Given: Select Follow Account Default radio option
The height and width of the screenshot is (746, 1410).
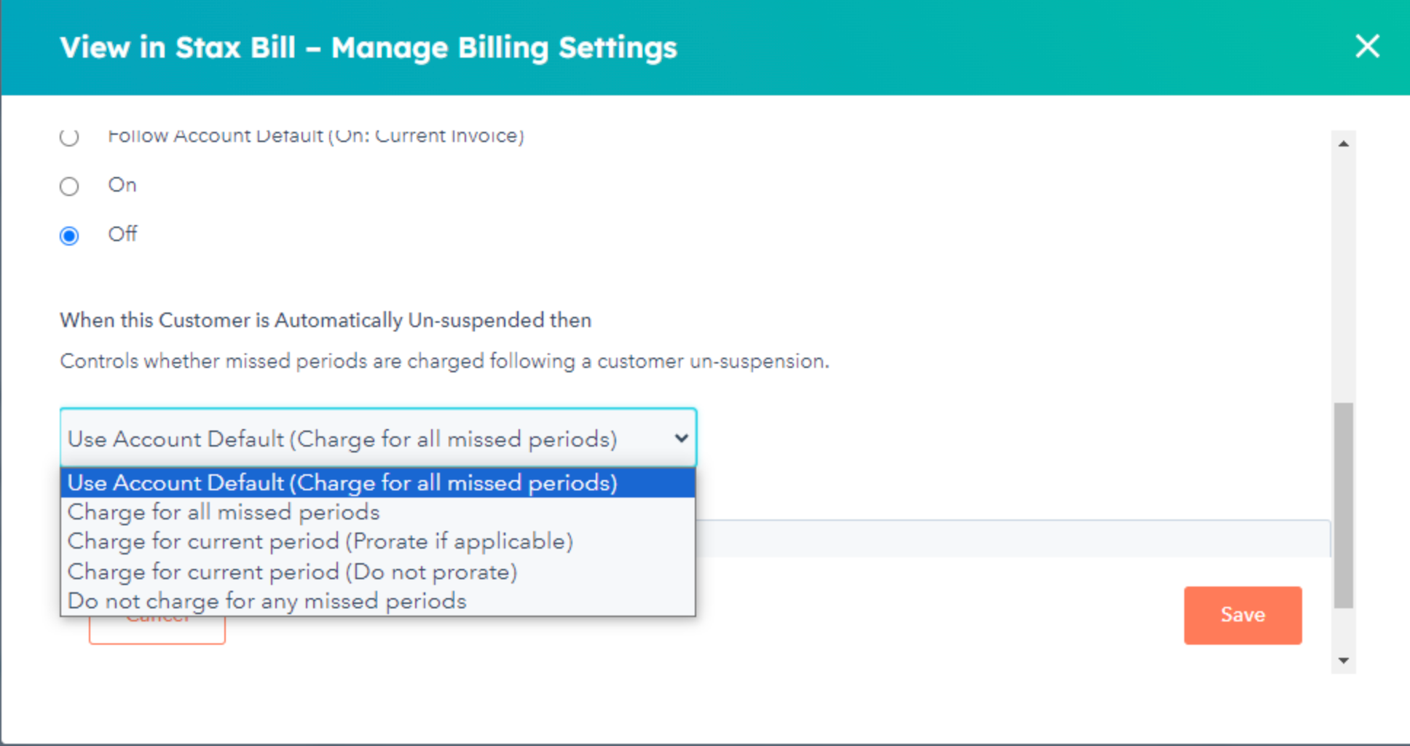Looking at the screenshot, I should pos(69,137).
